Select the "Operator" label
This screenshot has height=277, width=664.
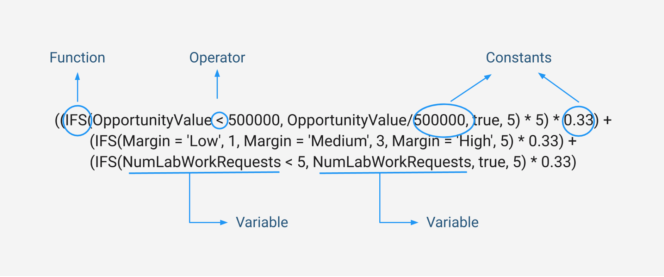(x=217, y=58)
